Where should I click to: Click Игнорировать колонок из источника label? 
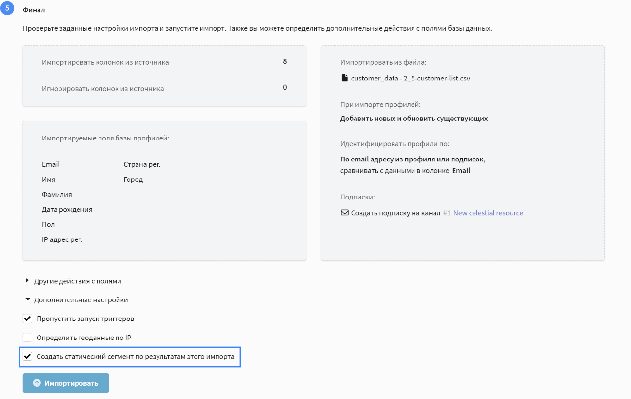tap(103, 89)
